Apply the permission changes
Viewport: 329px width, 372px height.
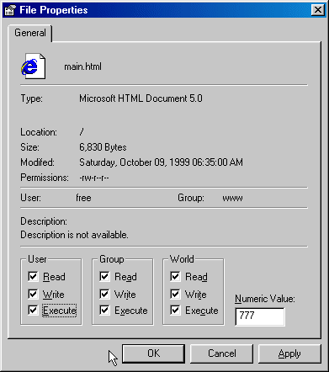pos(289,353)
